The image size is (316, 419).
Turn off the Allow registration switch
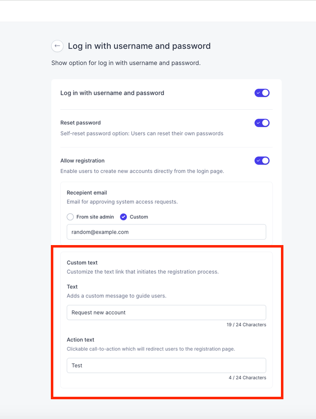coord(262,161)
